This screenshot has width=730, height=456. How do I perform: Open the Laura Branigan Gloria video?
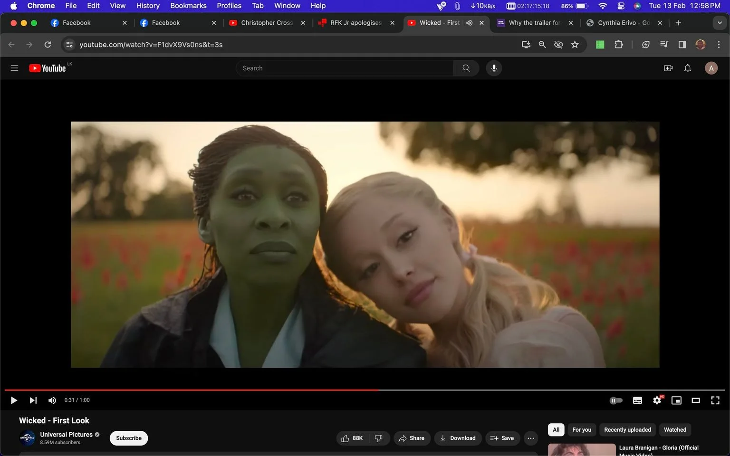pyautogui.click(x=659, y=449)
